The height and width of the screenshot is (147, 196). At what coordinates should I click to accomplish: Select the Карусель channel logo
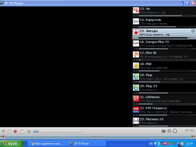(136, 22)
